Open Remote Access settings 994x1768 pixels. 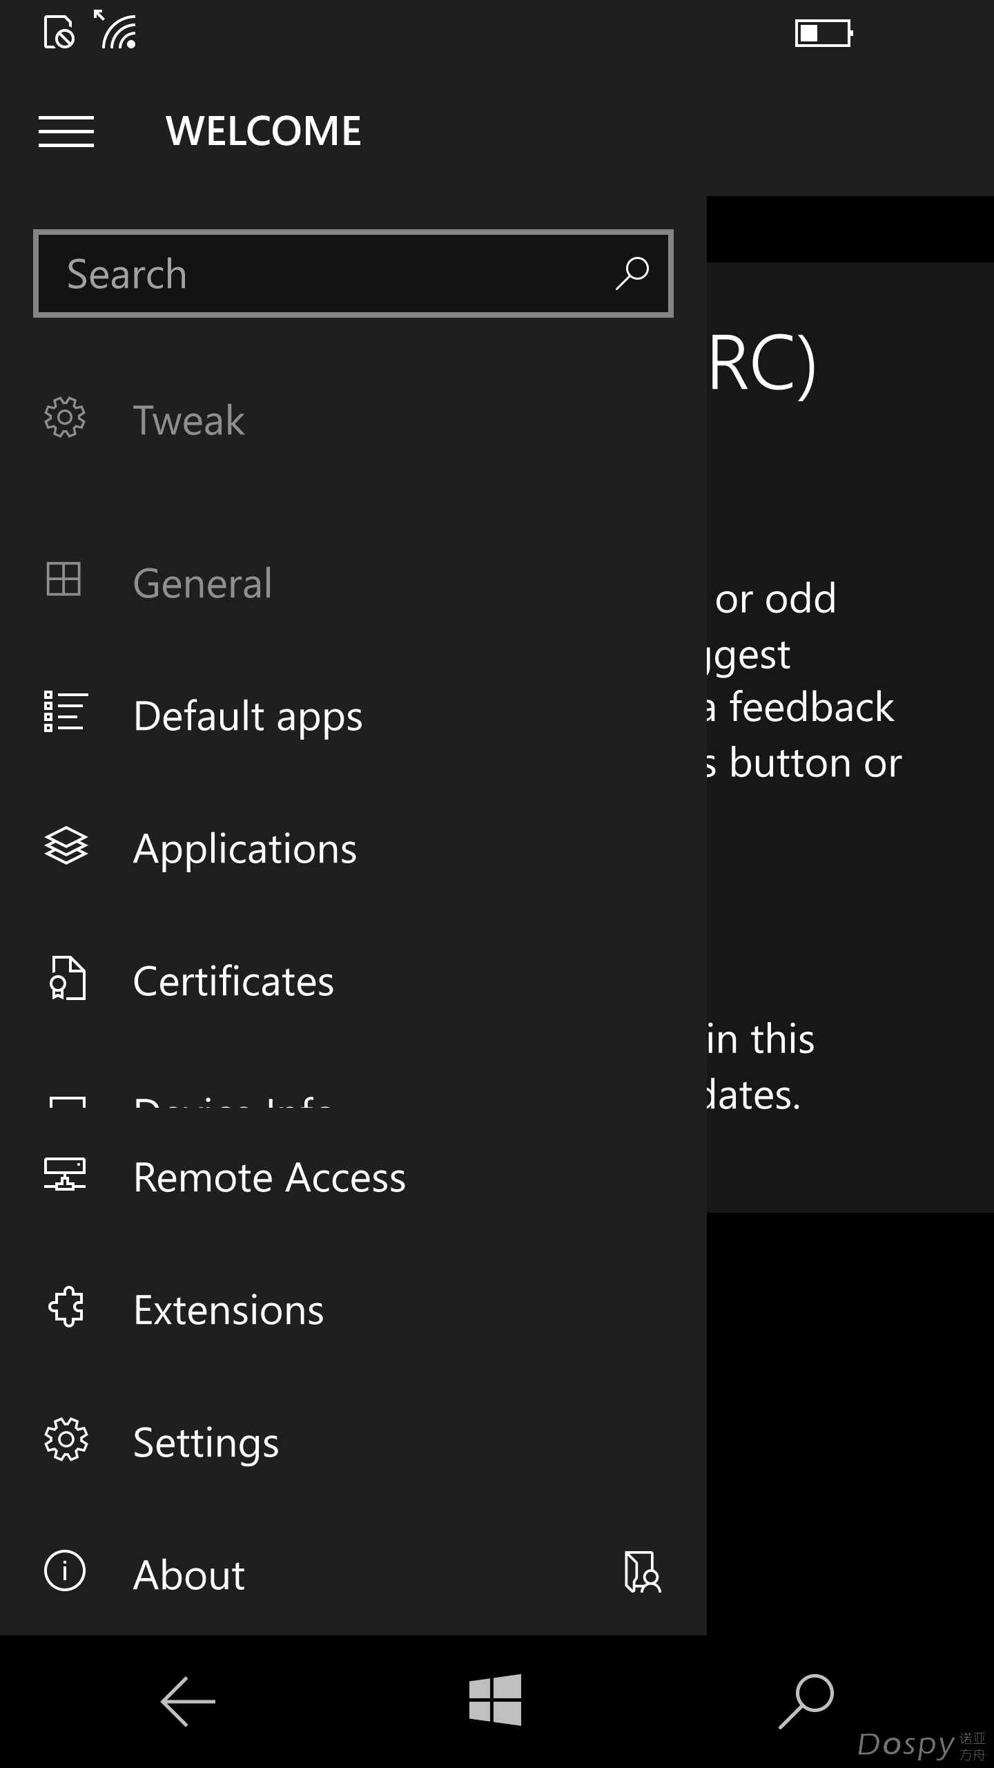[x=269, y=1177]
